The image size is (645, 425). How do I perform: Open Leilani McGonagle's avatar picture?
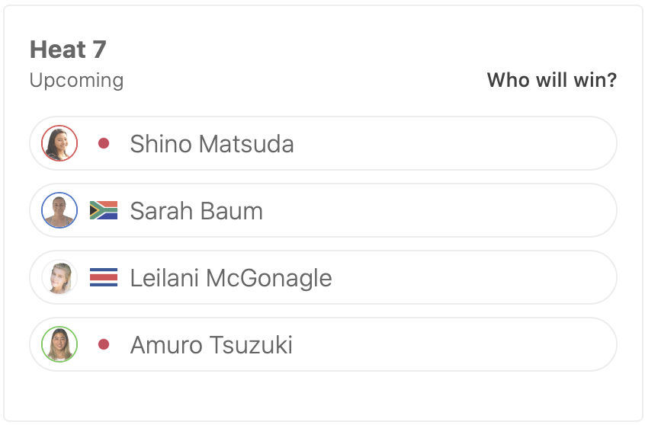59,277
